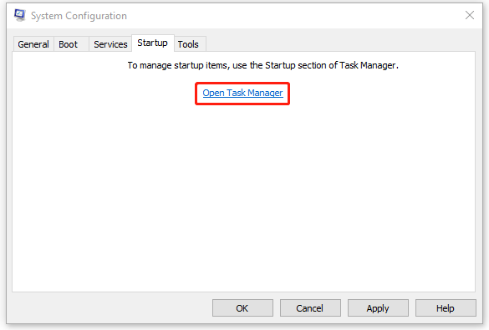The width and height of the screenshot is (489, 330).
Task: Open Help for System Configuration
Action: pos(446,308)
